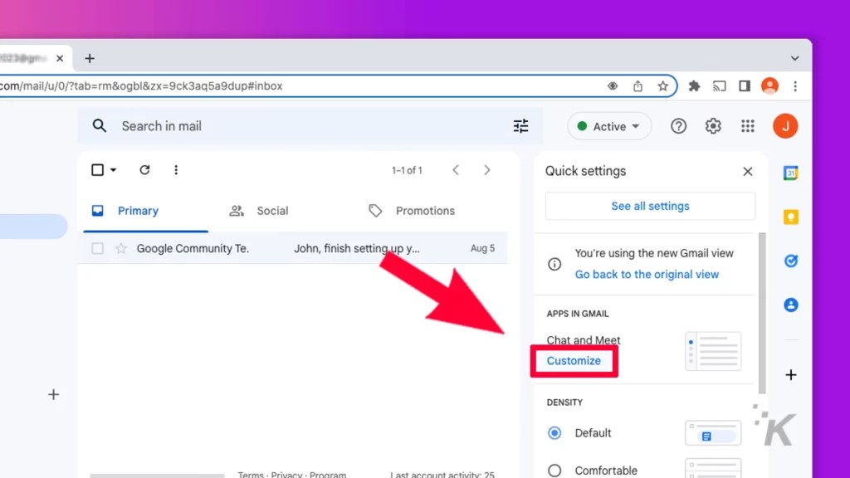Screen dimensions: 850x478
Task: Open the Settings gear
Action: coord(712,126)
